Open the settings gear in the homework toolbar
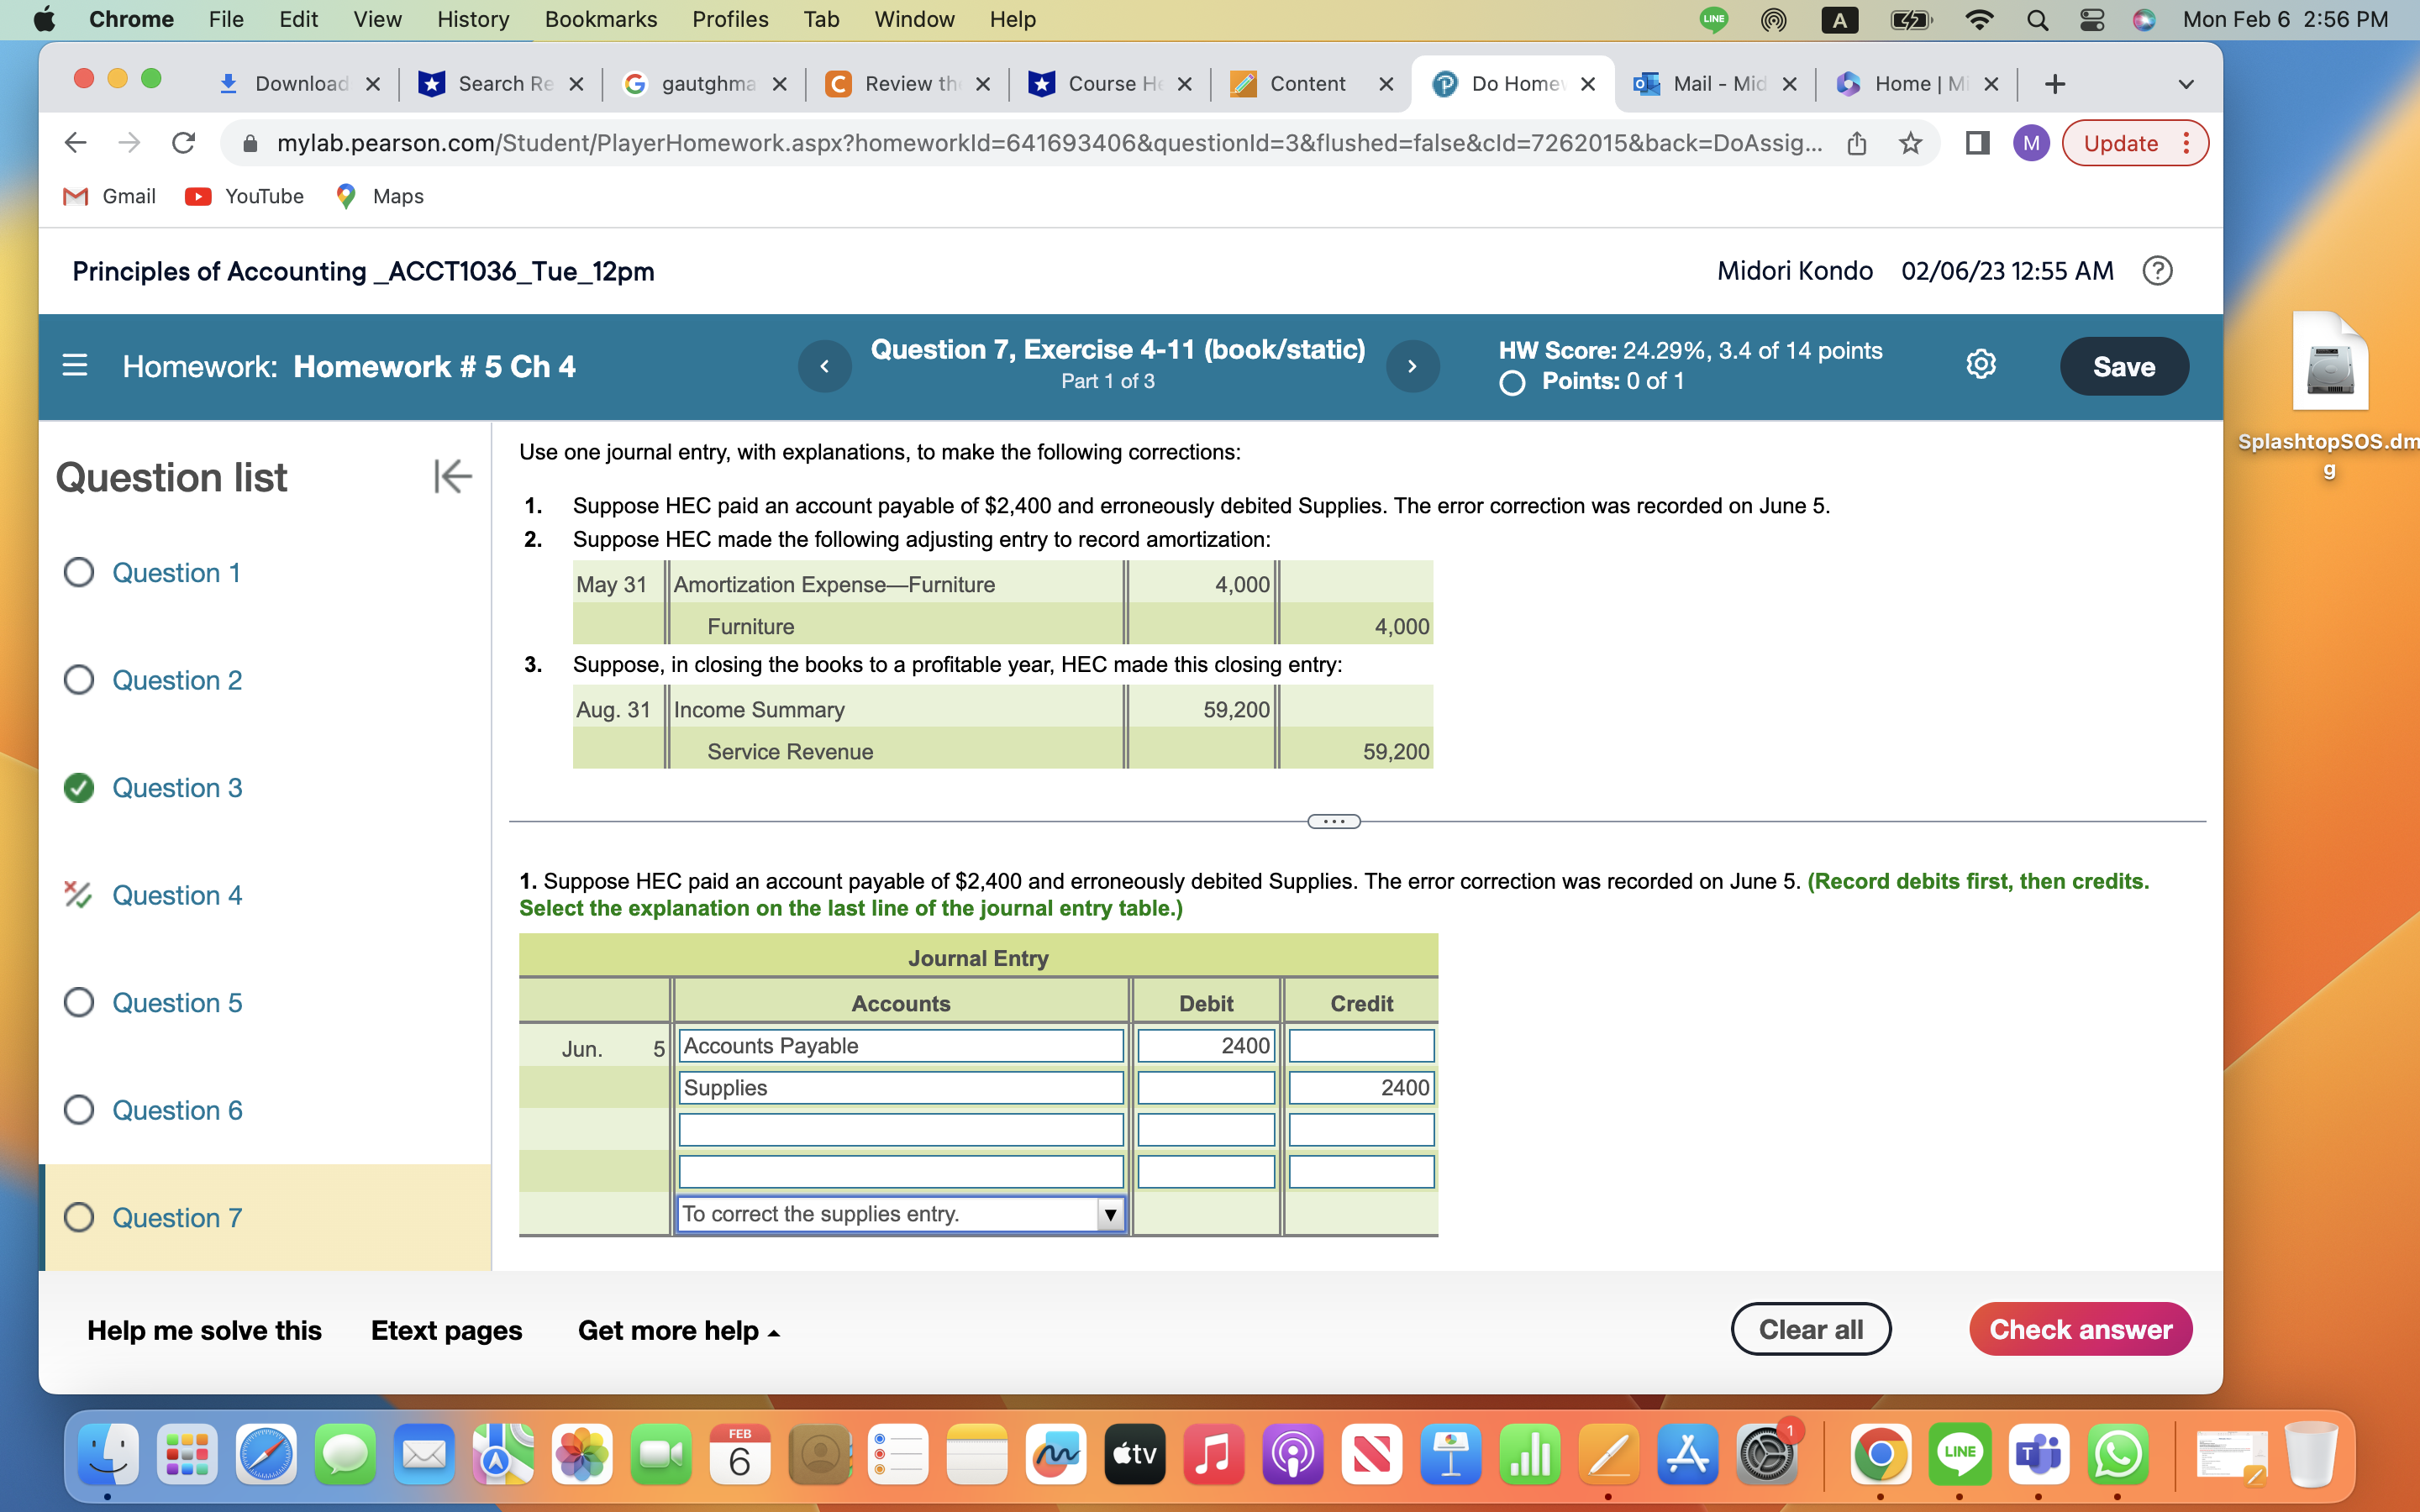Image resolution: width=2420 pixels, height=1512 pixels. point(1981,365)
